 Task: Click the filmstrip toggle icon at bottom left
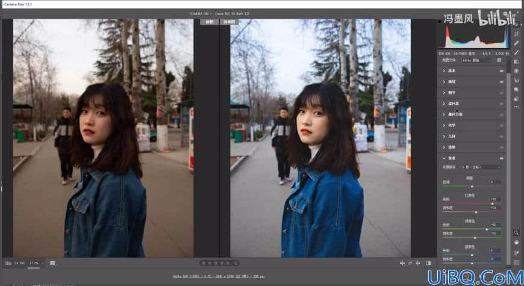click(x=52, y=263)
